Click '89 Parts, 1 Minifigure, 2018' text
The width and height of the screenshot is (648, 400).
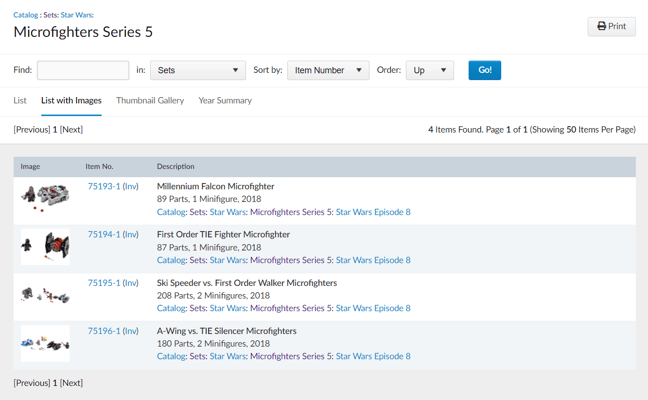coord(209,199)
